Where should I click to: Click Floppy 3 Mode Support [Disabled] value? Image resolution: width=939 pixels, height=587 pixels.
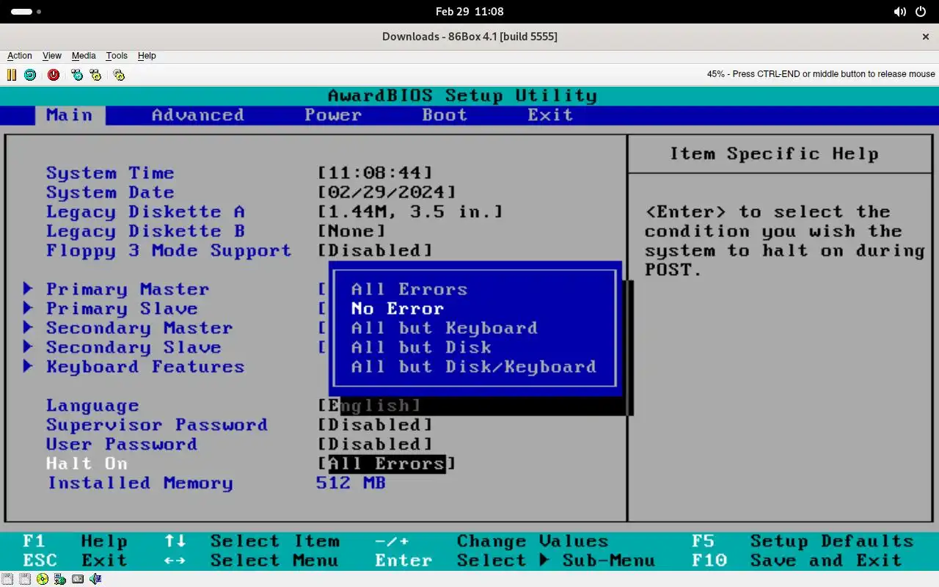[375, 251]
